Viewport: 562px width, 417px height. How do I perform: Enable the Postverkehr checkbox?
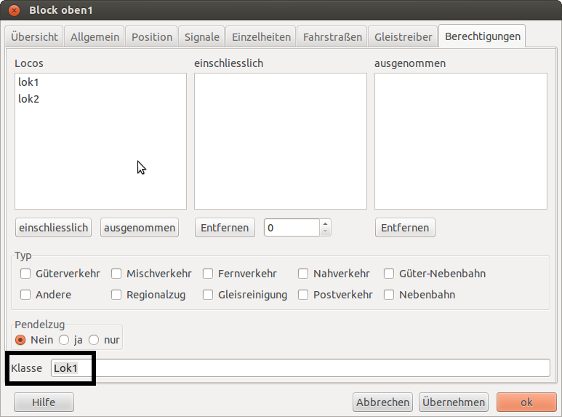tap(303, 295)
